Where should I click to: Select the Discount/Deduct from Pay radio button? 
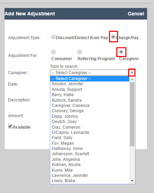tap(53, 37)
